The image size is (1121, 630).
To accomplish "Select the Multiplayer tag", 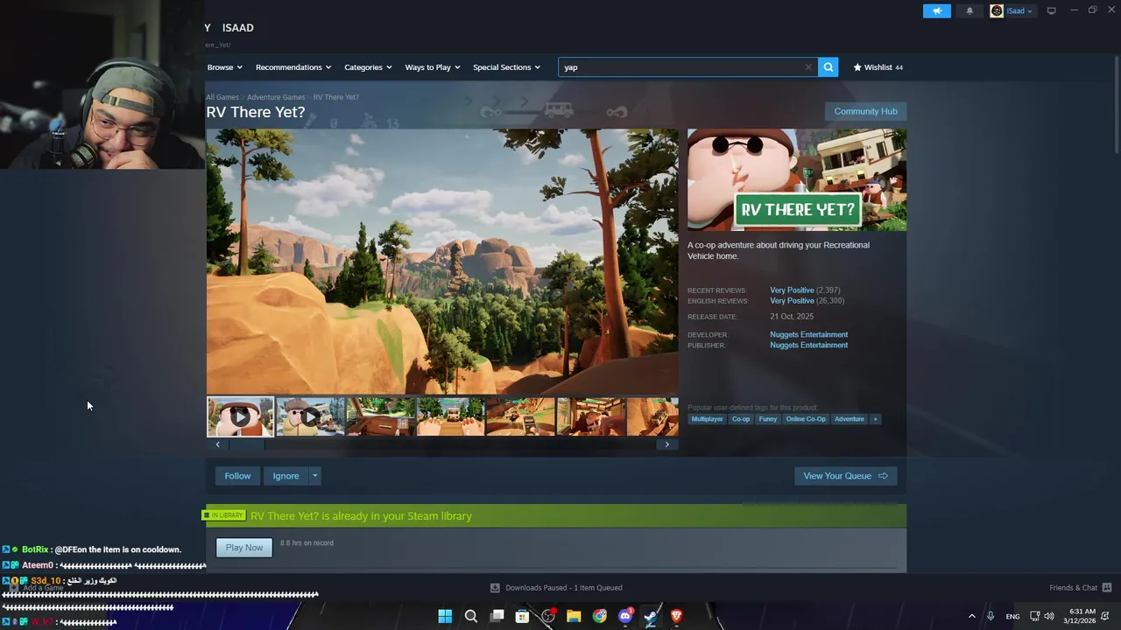I will pyautogui.click(x=707, y=419).
